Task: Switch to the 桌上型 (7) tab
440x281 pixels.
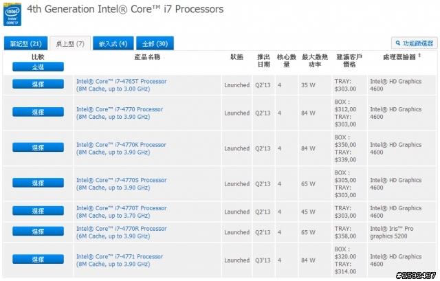Action: coord(70,43)
